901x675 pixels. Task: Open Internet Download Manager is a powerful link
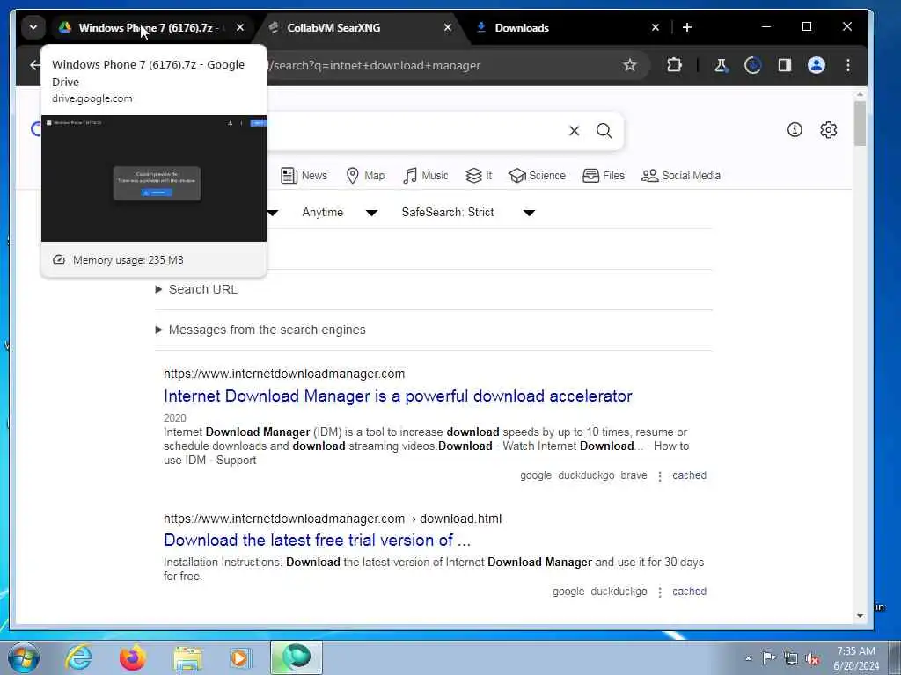tap(398, 396)
